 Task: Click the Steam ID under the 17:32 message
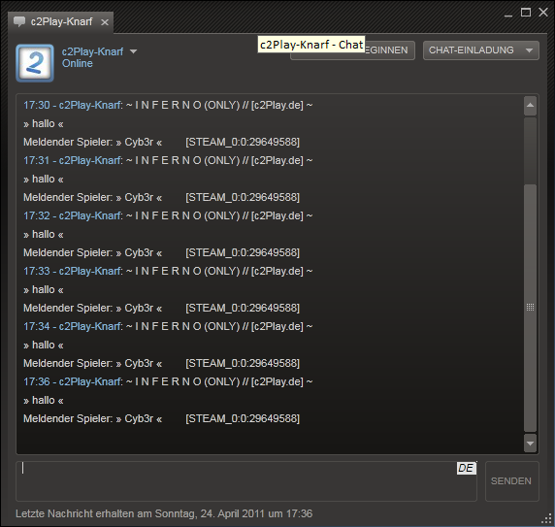point(243,252)
